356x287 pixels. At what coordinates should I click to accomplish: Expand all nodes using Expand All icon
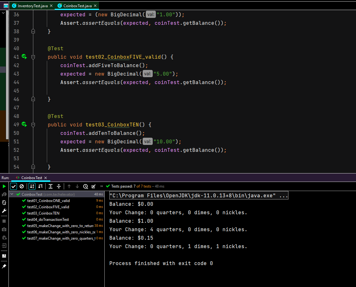click(x=51, y=186)
